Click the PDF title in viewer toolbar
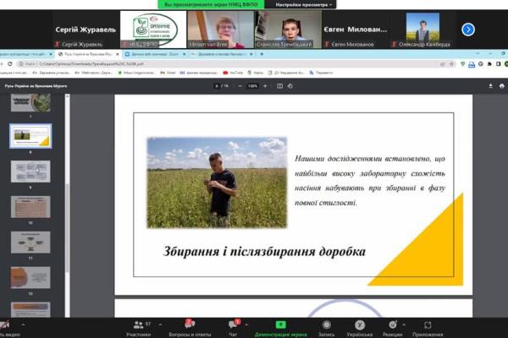This screenshot has width=508, height=338. [36, 86]
